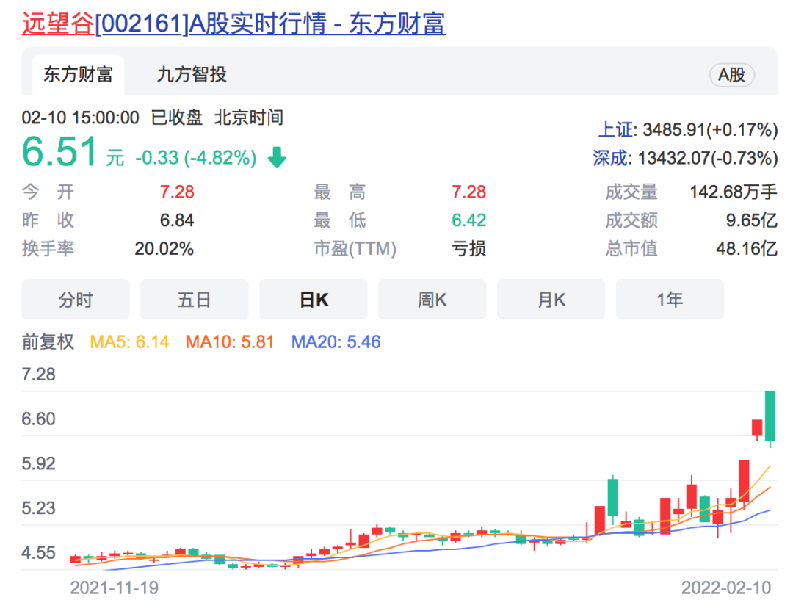
Task: Switch to the 九方智投 tab
Action: click(192, 74)
